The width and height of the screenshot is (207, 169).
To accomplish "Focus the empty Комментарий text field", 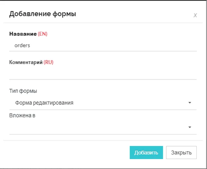I will click(x=103, y=74).
